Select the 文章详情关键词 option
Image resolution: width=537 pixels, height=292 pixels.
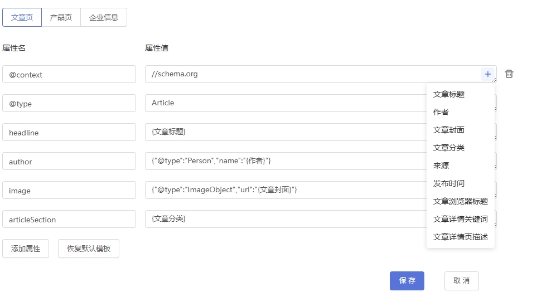(x=460, y=219)
